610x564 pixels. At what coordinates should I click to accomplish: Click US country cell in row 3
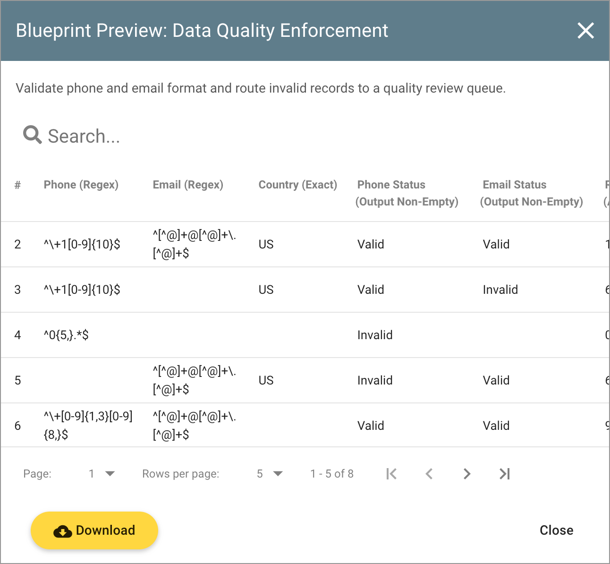click(266, 290)
